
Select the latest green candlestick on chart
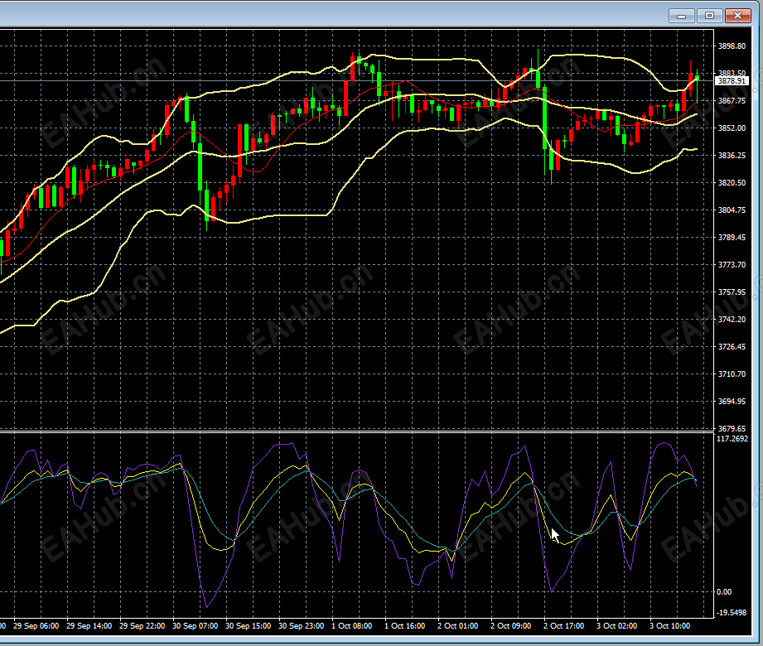point(698,80)
